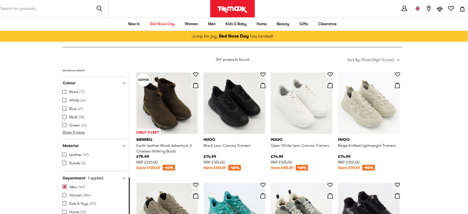Click the search magnifier icon

[99, 8]
